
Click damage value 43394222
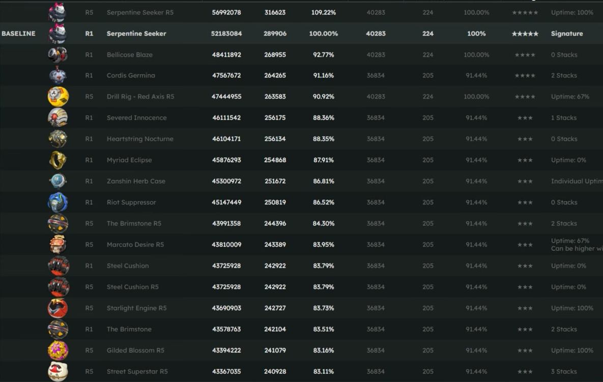[226, 350]
